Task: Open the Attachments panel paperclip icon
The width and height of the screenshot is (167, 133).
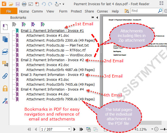Action: pyautogui.click(x=5, y=76)
